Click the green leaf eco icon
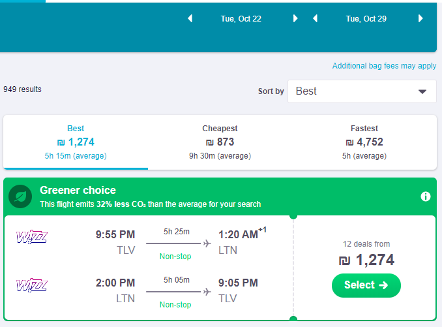Screen dimensions: 442x327 click(22, 196)
